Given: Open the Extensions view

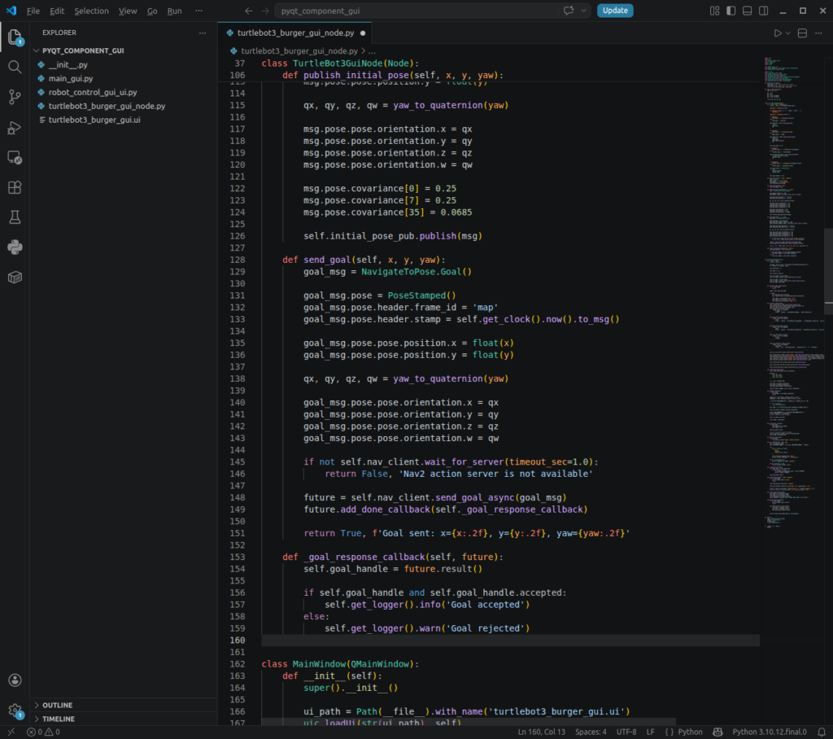Looking at the screenshot, I should (15, 187).
